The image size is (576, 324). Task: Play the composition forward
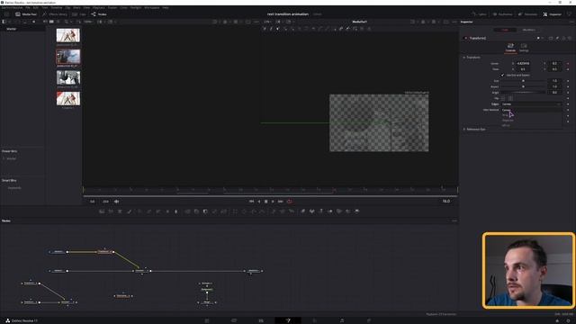coord(273,202)
